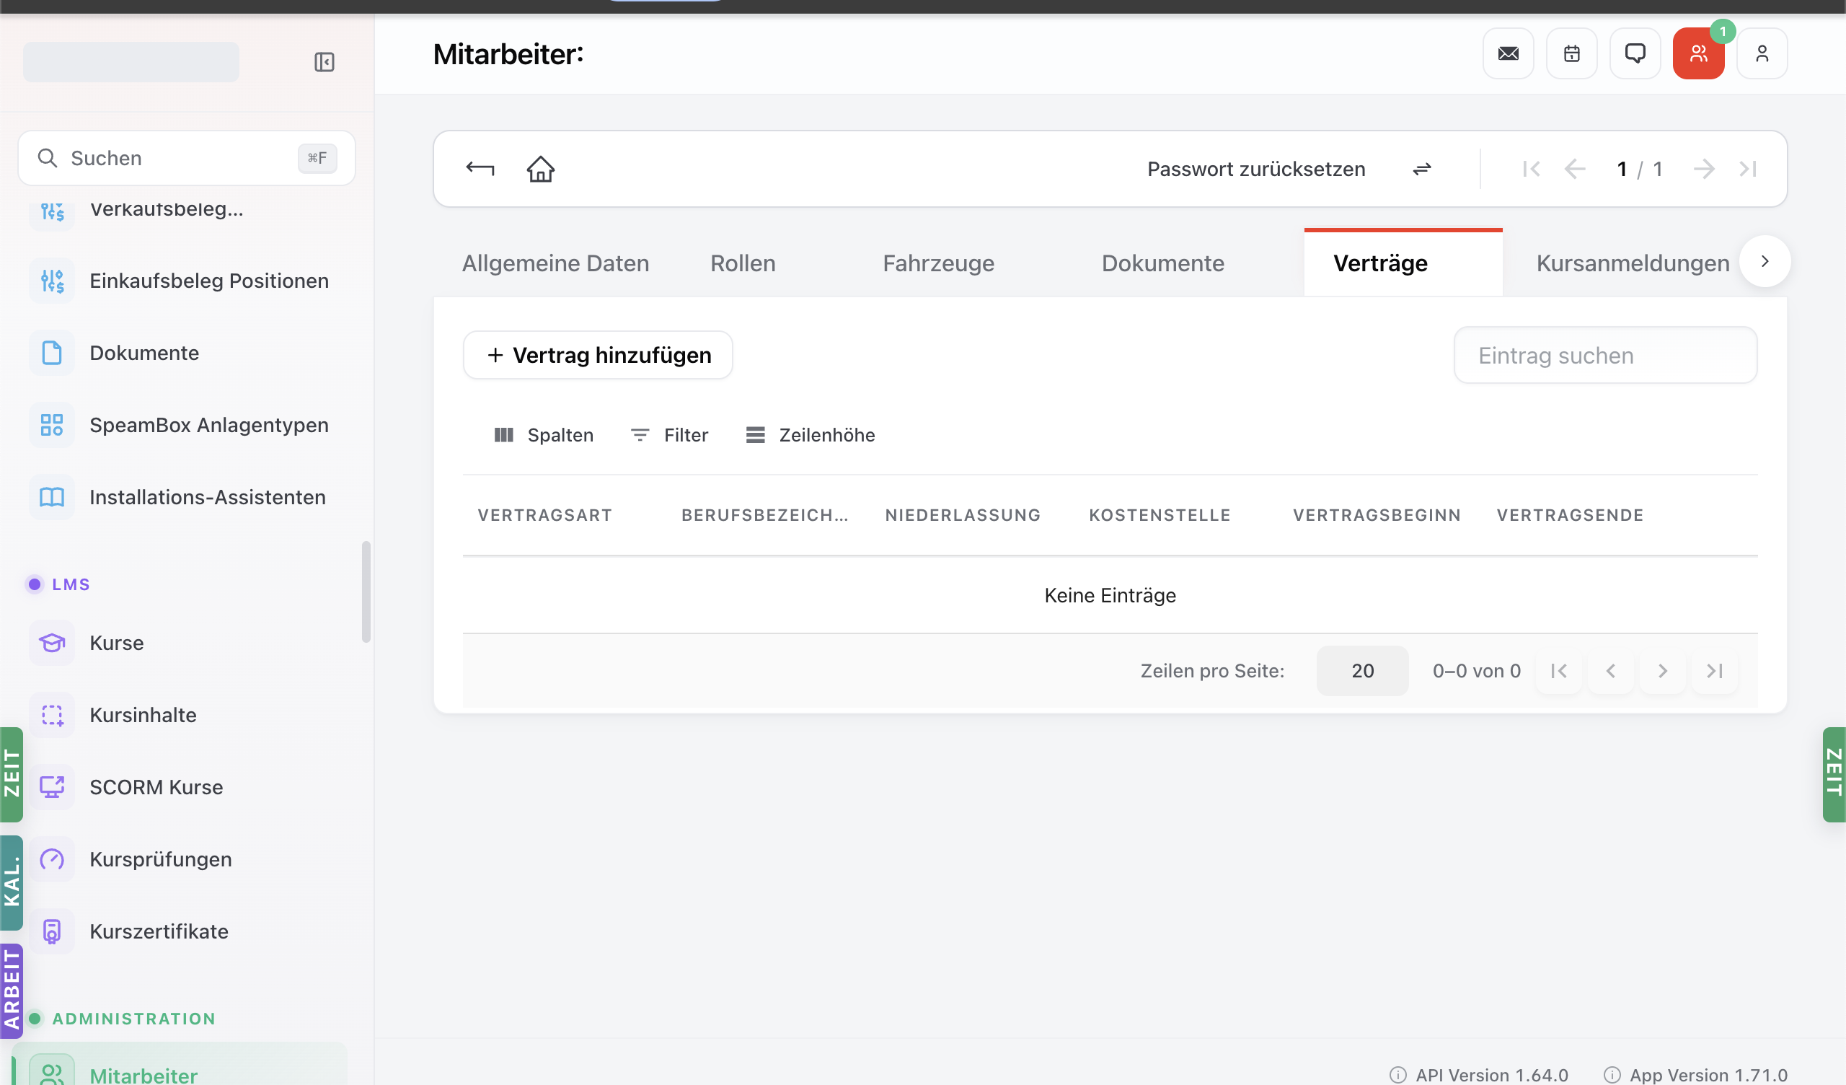Open the user profile icon
The height and width of the screenshot is (1085, 1846).
click(1762, 53)
